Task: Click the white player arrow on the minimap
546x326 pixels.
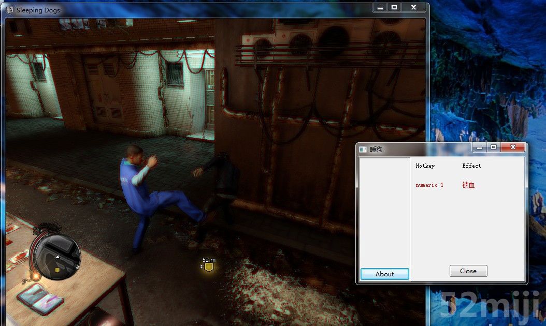Action: click(58, 257)
